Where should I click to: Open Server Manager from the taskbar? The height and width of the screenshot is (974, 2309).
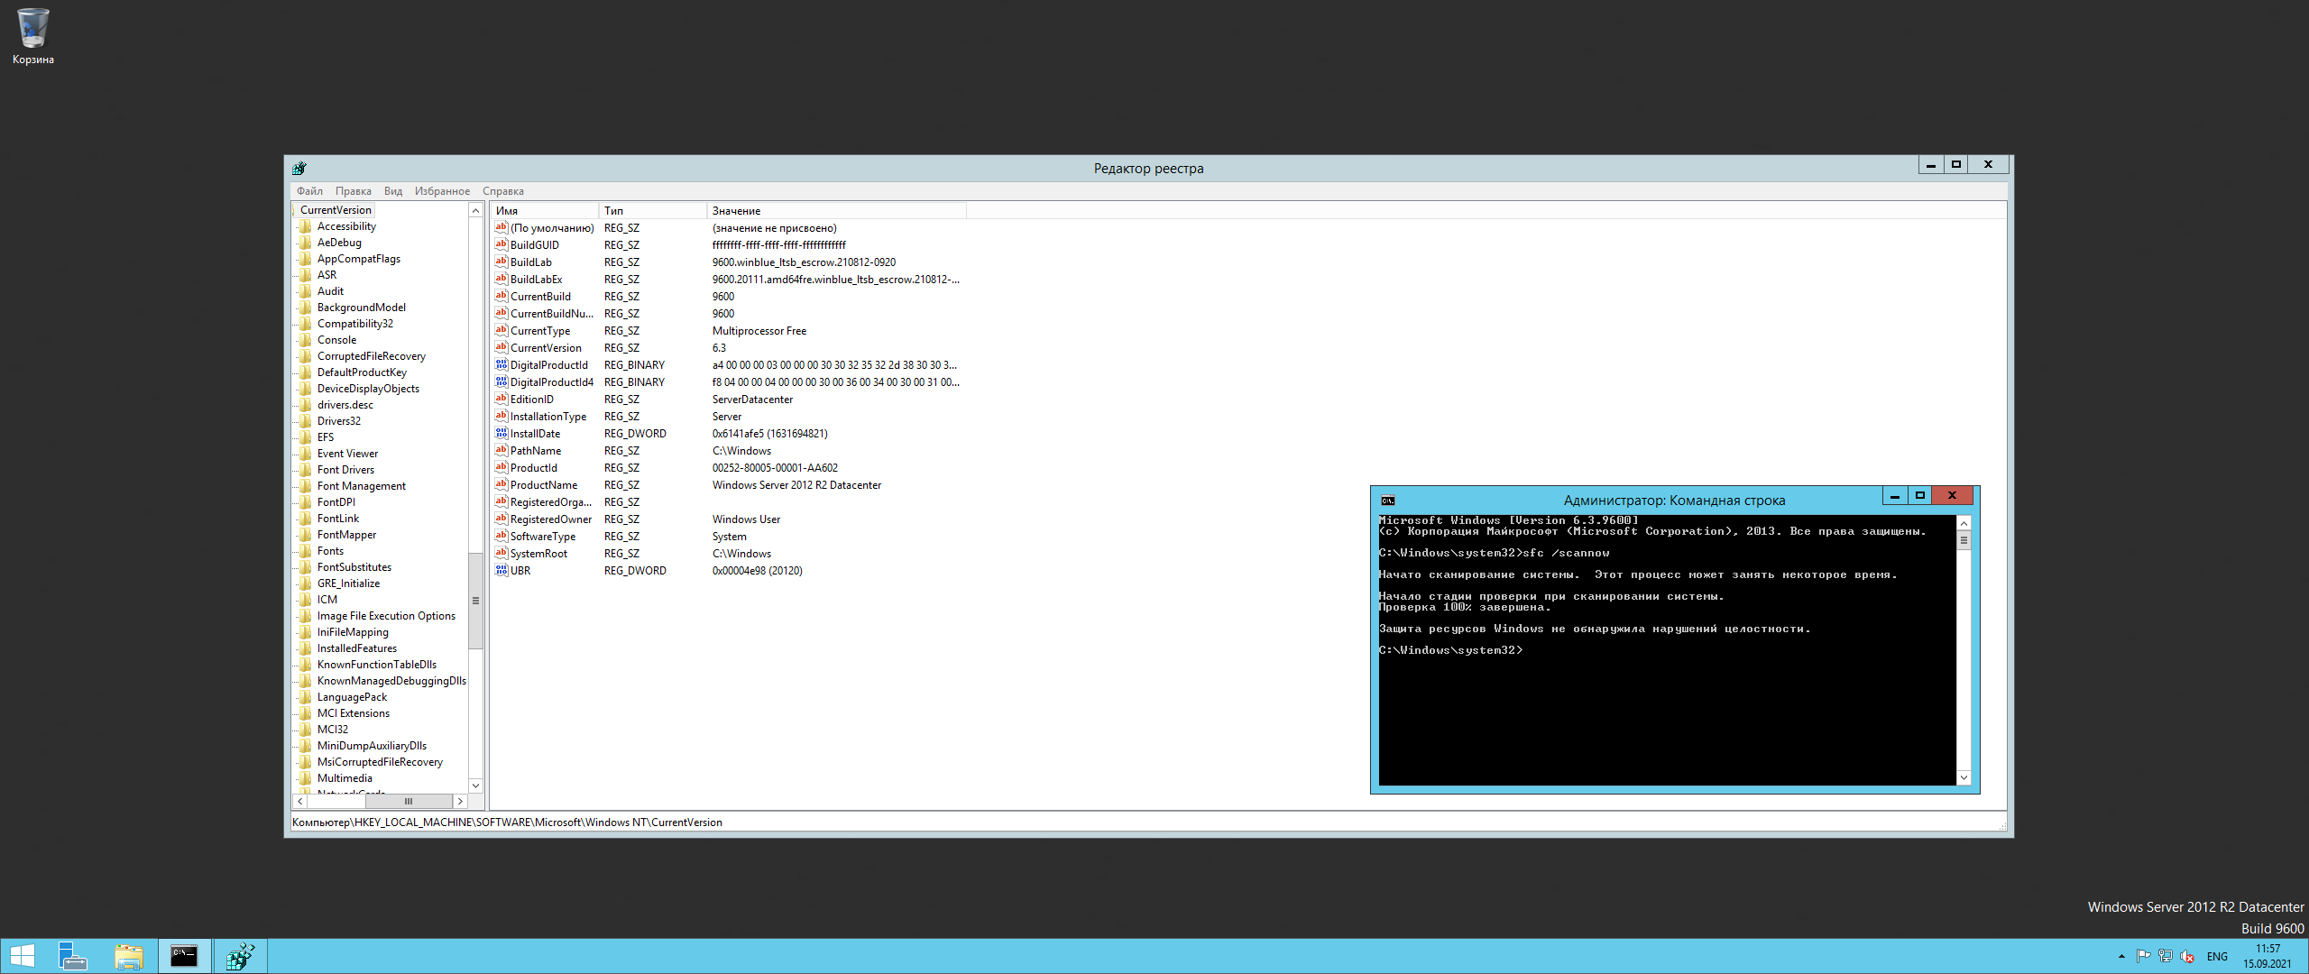pyautogui.click(x=72, y=956)
